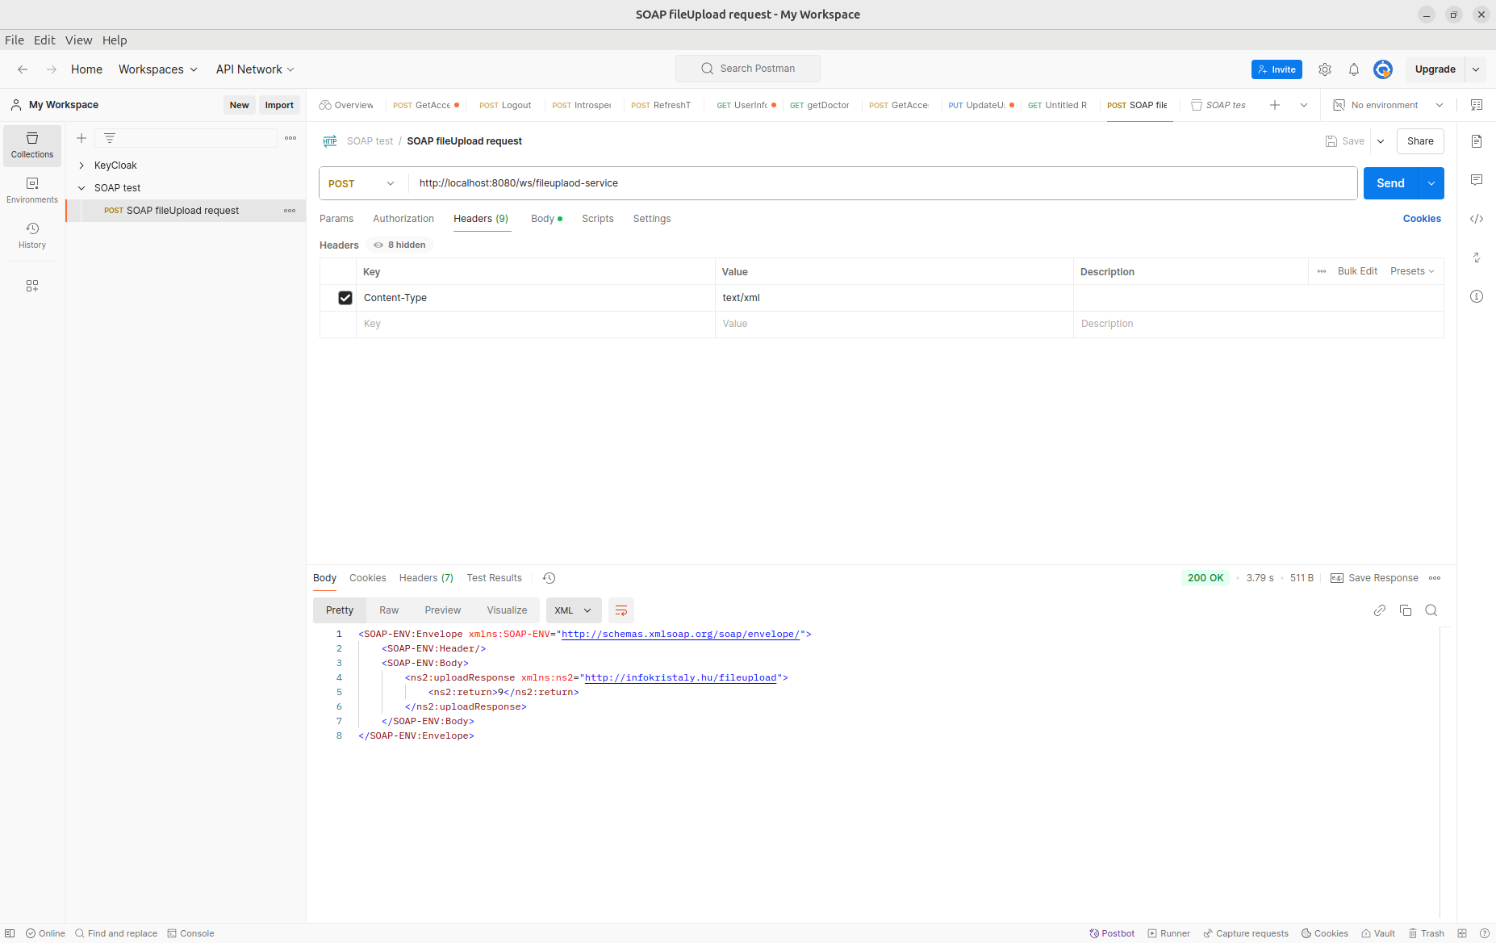Toggle the left sidebar from status bar

pyautogui.click(x=10, y=933)
